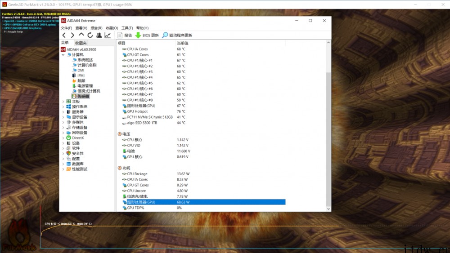Switch to the 菜单 tab
Screen dimensions: 450x253
65,43
